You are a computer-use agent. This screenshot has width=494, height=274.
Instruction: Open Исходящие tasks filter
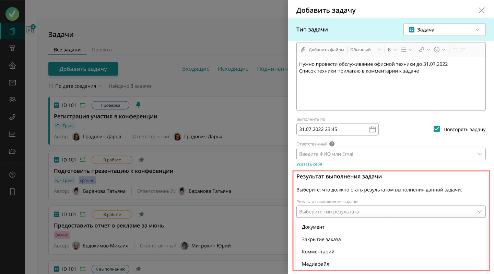coord(233,69)
